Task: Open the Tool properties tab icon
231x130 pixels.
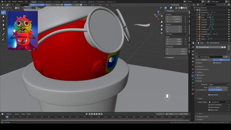Action: [x=193, y=47]
